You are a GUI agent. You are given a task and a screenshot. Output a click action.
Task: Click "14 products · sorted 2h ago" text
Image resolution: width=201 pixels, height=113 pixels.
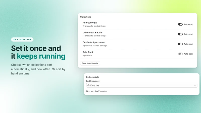(94, 36)
